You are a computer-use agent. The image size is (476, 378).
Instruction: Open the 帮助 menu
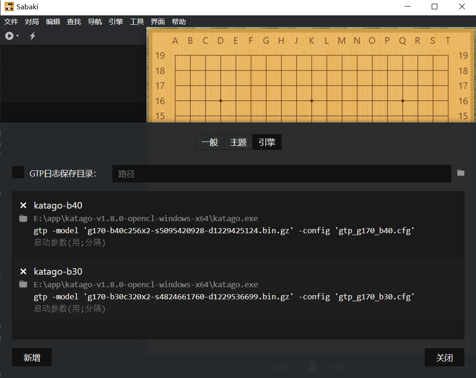pyautogui.click(x=179, y=22)
